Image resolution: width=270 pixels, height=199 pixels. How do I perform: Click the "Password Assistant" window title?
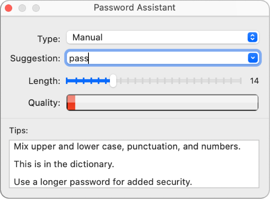[x=134, y=8]
